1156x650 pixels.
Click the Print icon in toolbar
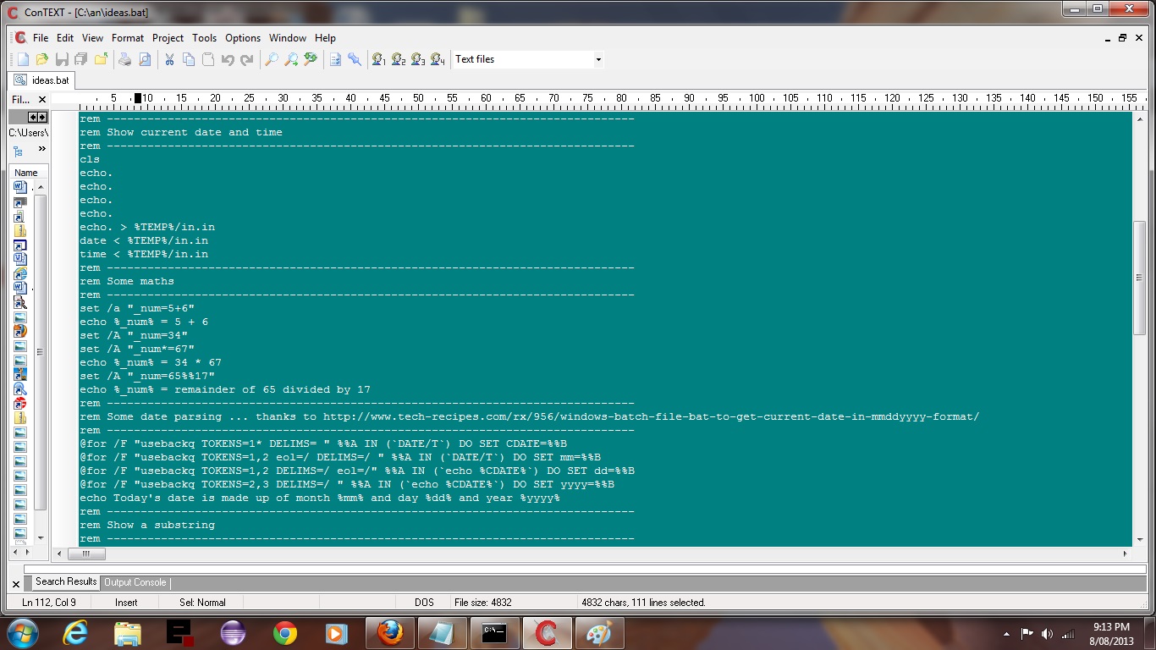125,59
